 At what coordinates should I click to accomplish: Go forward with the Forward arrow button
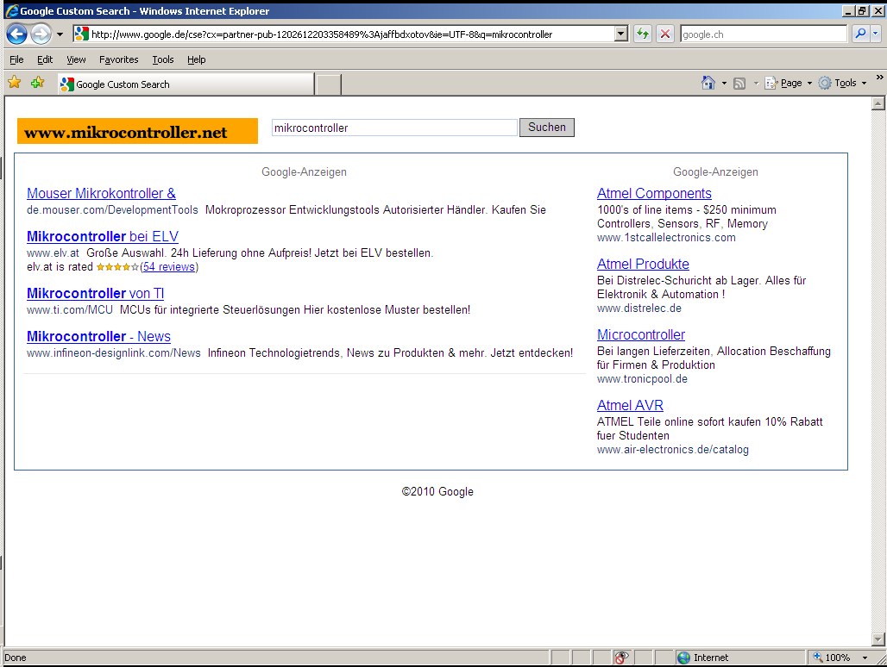point(41,34)
